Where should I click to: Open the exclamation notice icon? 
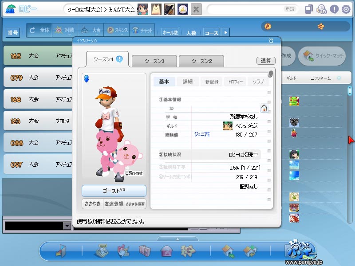[334, 9]
